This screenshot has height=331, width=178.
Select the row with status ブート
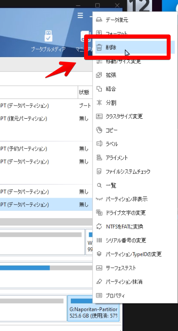(46, 105)
